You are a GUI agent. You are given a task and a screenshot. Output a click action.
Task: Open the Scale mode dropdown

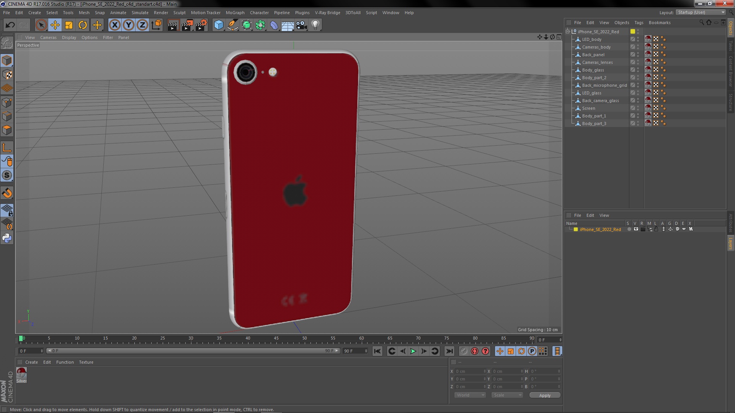click(507, 395)
